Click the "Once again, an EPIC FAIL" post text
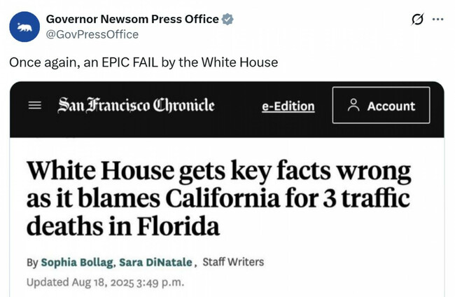Screen dimensions: 455x297 [143, 62]
